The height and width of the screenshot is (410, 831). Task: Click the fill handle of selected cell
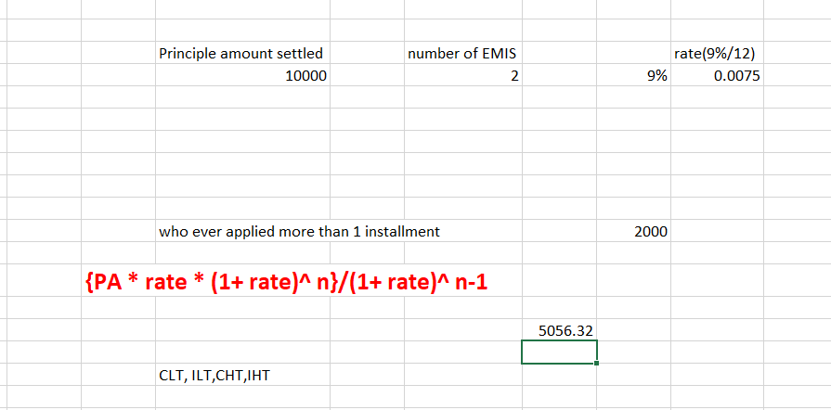point(597,363)
